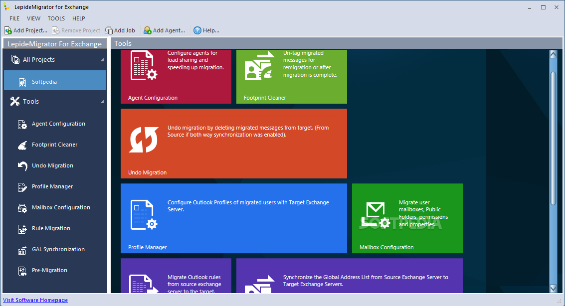Click the Help... toolbar button label
Viewport: 565px width, 306px height.
pos(211,30)
